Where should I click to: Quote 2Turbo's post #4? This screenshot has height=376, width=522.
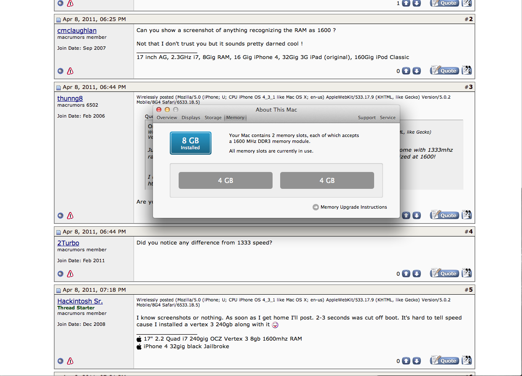(444, 273)
